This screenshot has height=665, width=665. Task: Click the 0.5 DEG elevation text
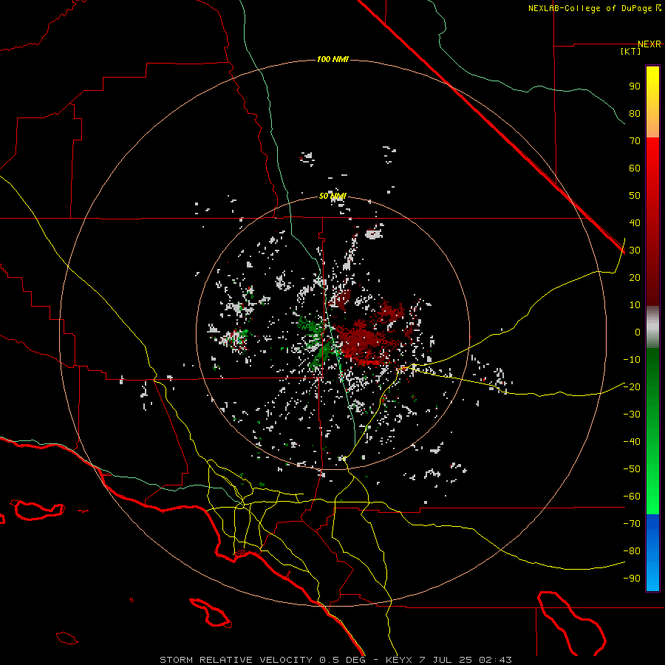click(342, 660)
